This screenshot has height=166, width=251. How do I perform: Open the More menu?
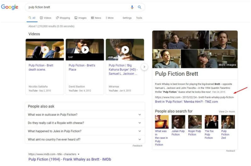[110, 18]
